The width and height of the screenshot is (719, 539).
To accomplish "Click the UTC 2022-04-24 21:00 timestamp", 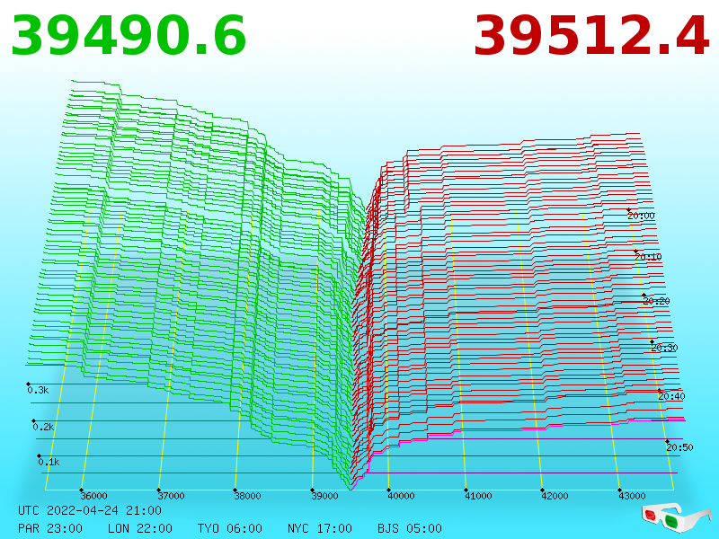I will pyautogui.click(x=90, y=510).
